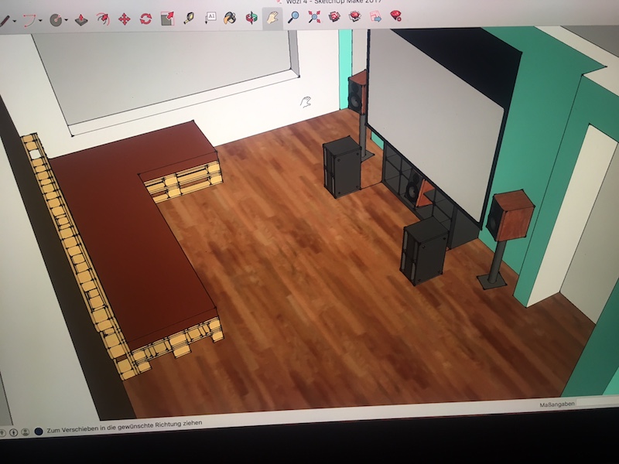Screen dimensions: 619x464
Task: Select the Scale tool
Action: click(167, 19)
